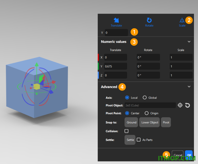The width and height of the screenshot is (198, 164).
Task: Set pivot point to Origin
Action: click(147, 113)
